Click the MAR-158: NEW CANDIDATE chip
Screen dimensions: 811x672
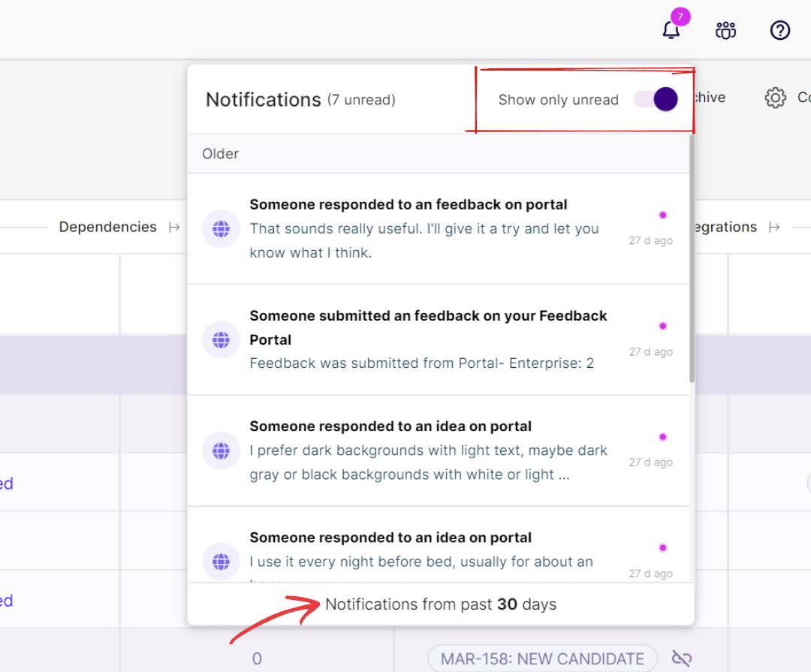coord(541,658)
